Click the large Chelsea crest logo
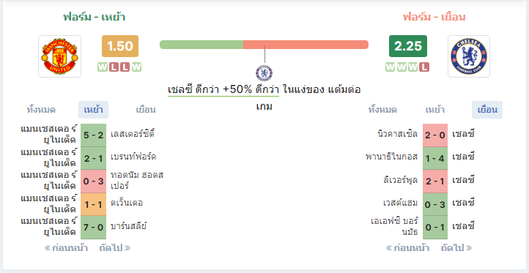 tap(469, 56)
